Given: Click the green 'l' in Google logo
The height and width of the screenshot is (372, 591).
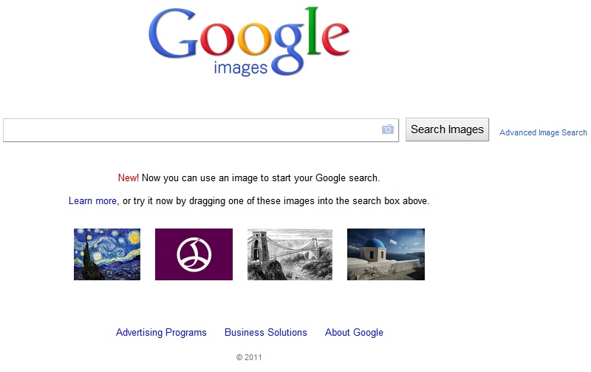Looking at the screenshot, I should click(310, 31).
